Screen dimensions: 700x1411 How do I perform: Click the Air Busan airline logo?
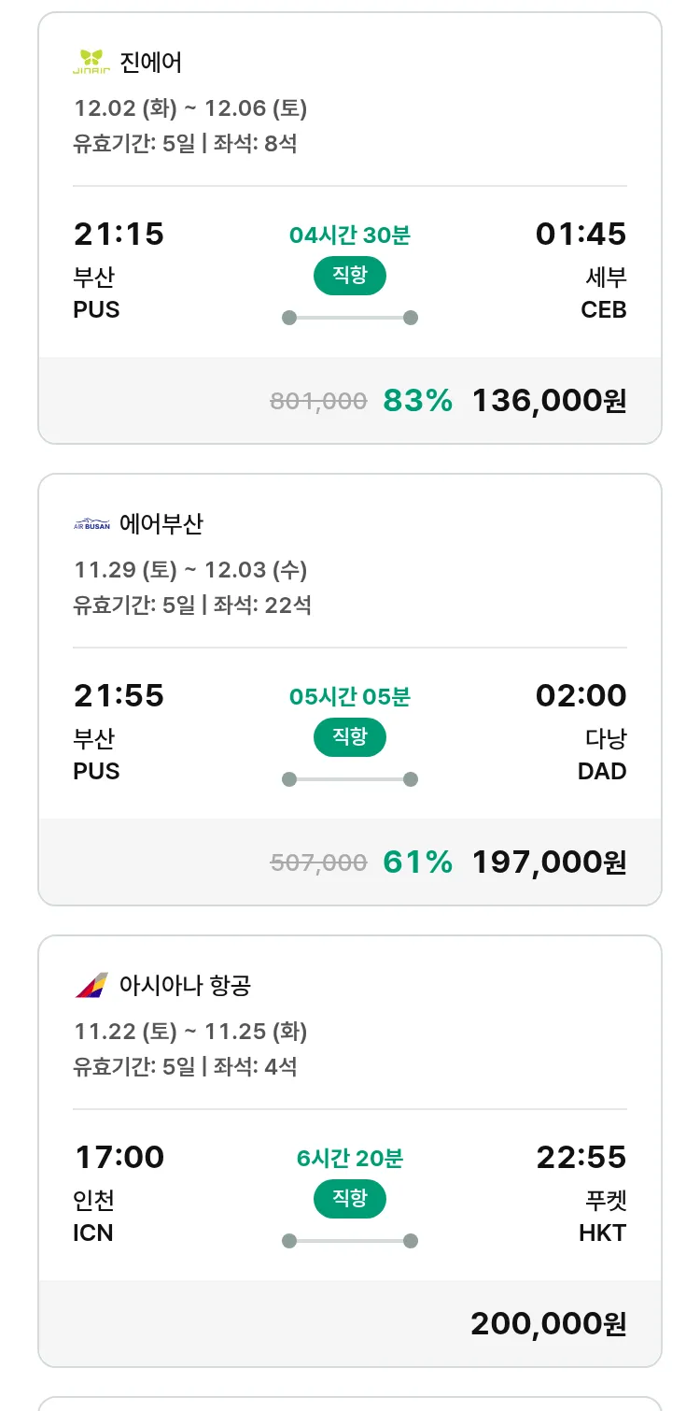pos(91,525)
